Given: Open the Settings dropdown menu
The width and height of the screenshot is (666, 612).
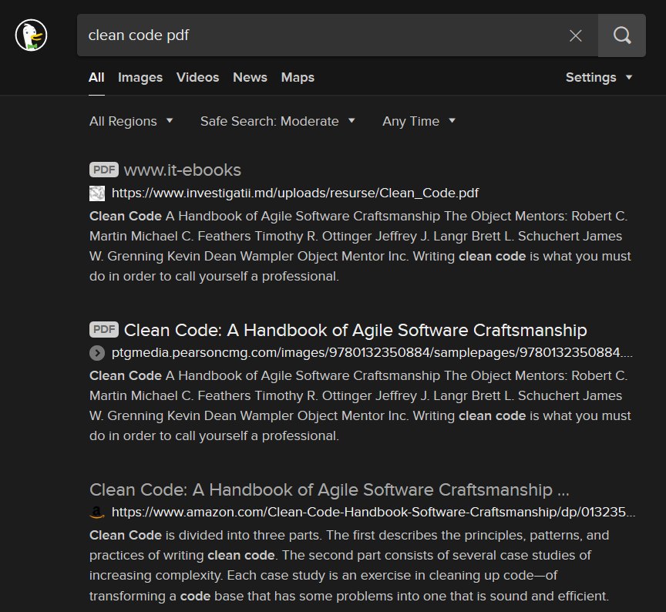Looking at the screenshot, I should point(598,77).
